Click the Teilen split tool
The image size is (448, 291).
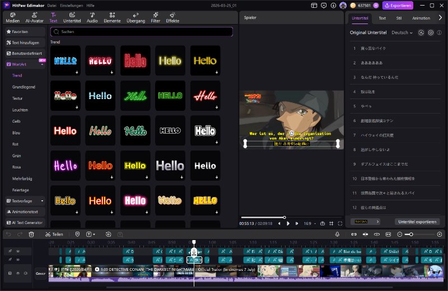tap(54, 234)
